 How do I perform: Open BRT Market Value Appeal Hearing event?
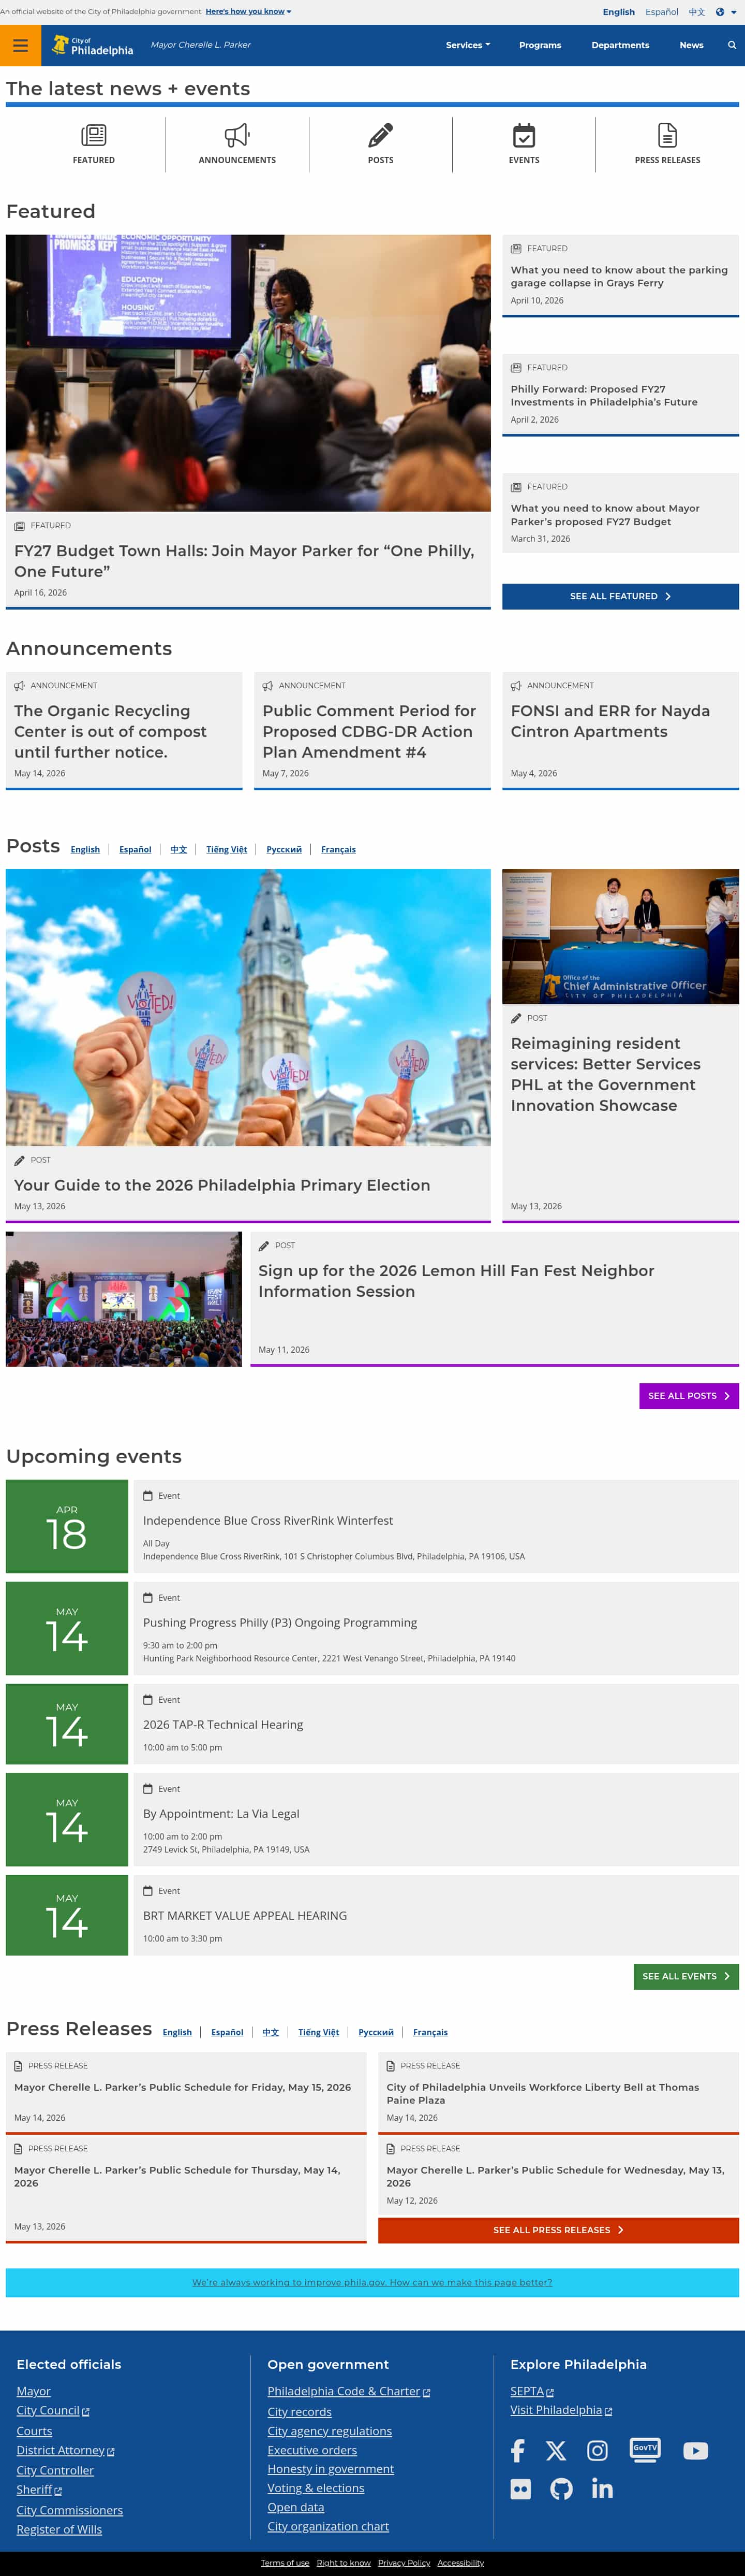[245, 1915]
